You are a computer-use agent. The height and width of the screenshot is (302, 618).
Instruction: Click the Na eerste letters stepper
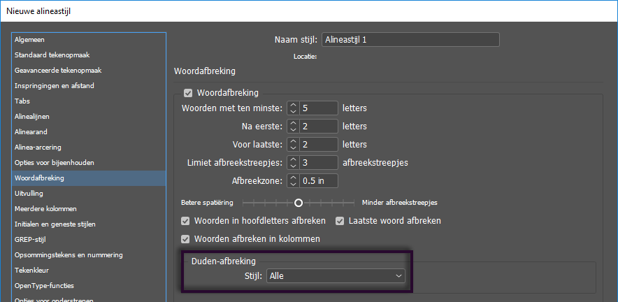[x=293, y=127]
